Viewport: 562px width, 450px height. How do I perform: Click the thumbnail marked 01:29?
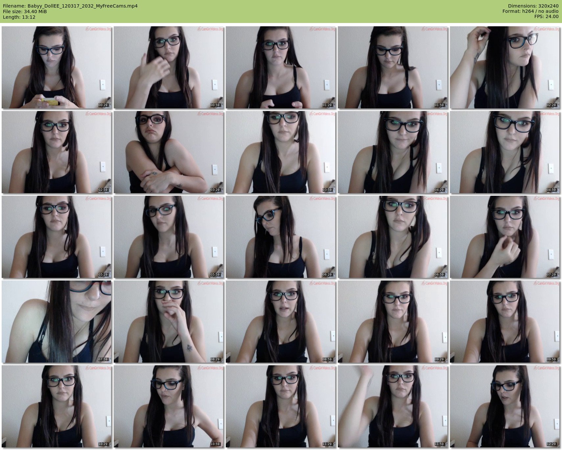coord(281,67)
